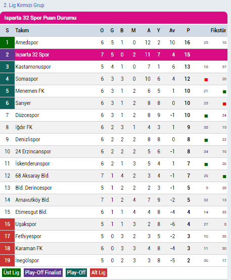Click the green fixture square in Düzcespor row
Image resolution: width=231 pixels, height=280 pixels.
tap(206, 116)
